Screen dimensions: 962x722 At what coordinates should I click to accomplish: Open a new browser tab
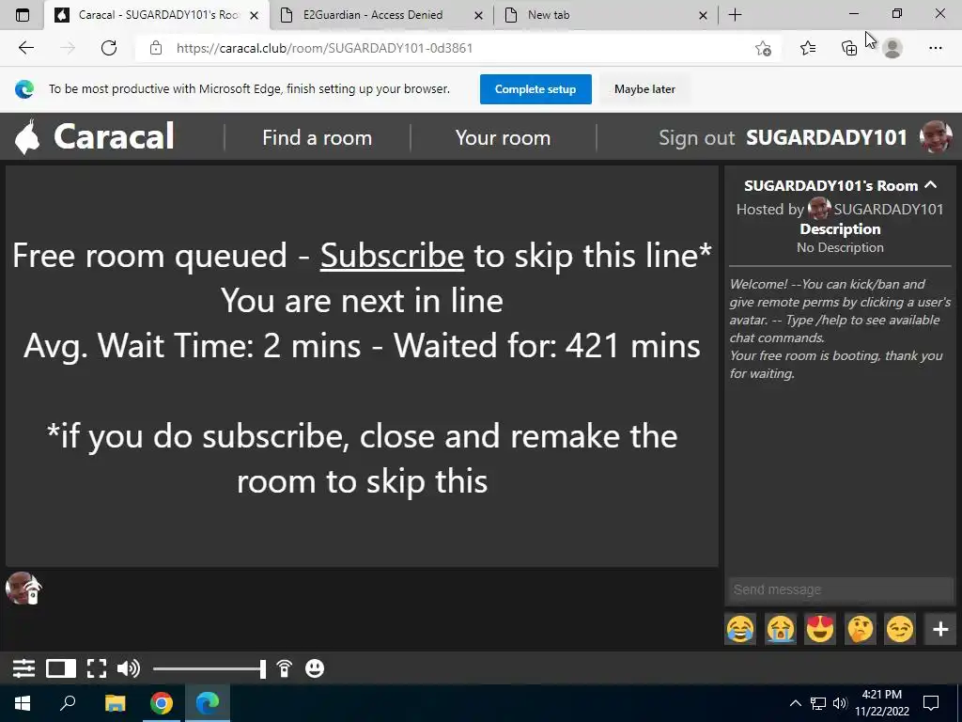click(735, 15)
